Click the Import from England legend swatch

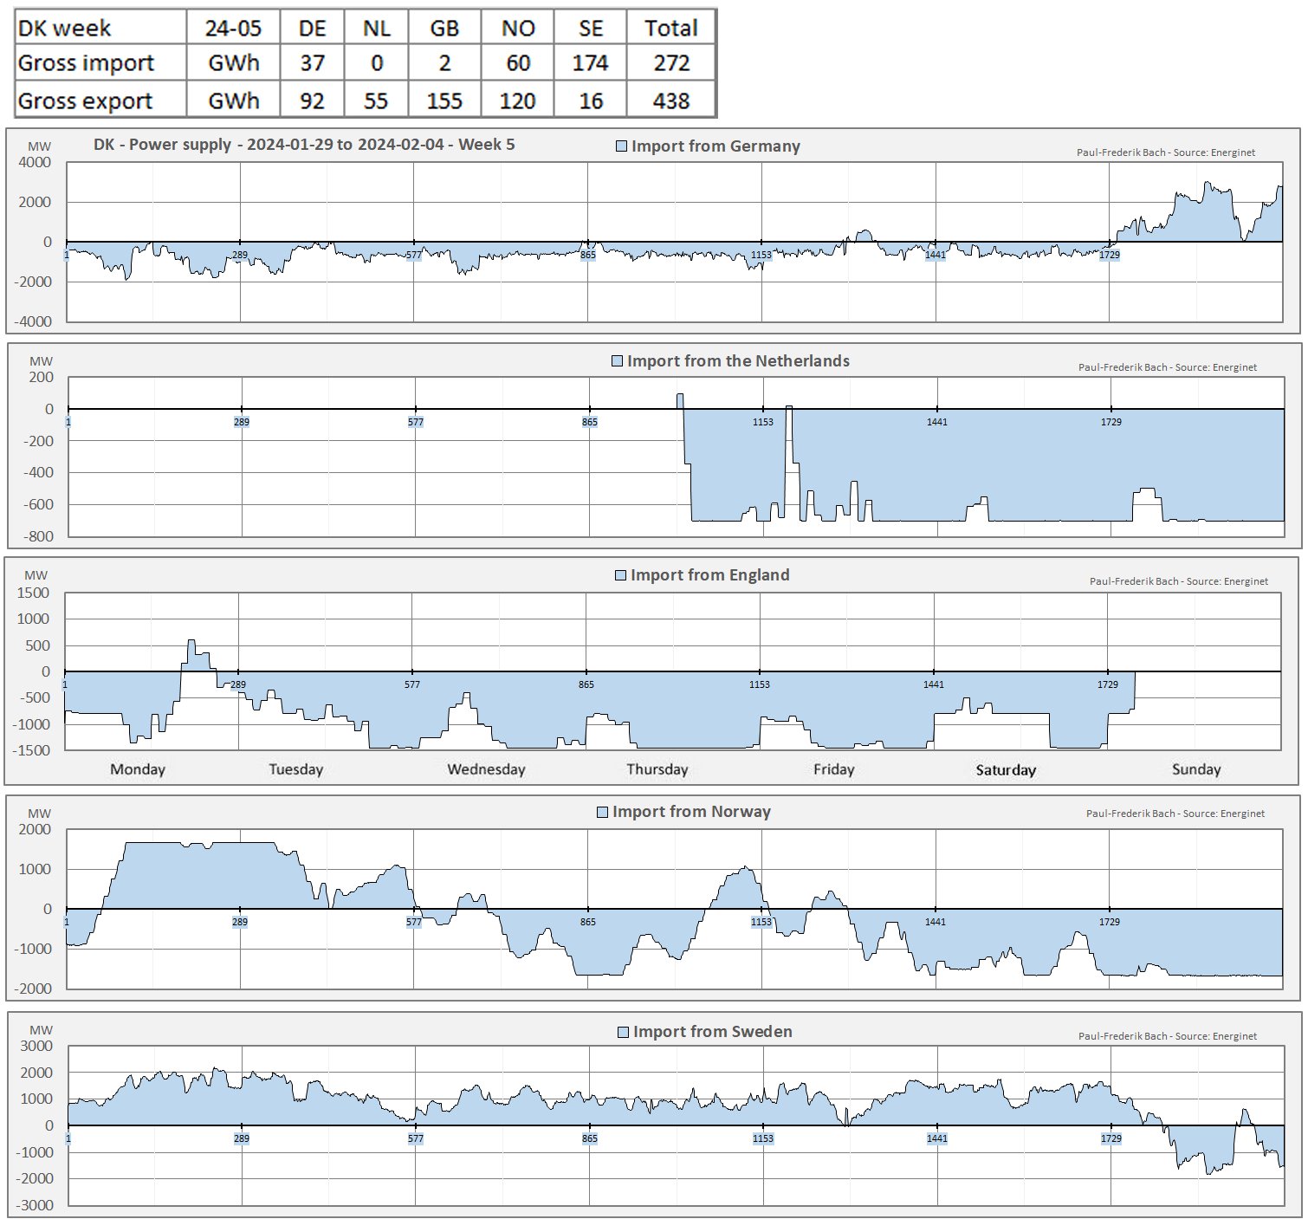[620, 575]
